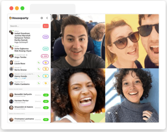The width and height of the screenshot is (167, 132).
Task: Call Lizzie Rose with the phone icon
Action: coord(39,63)
